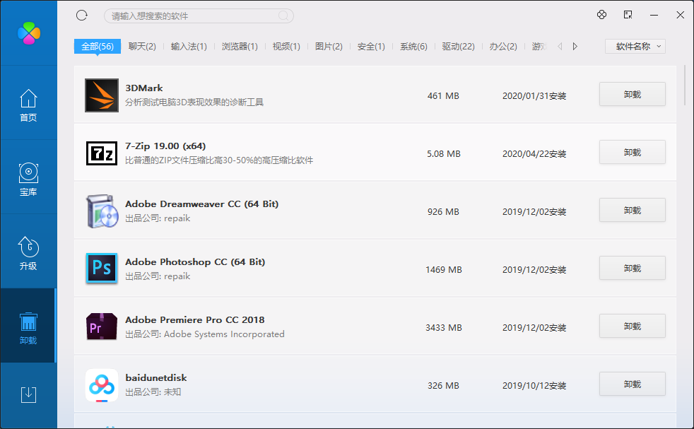Image resolution: width=694 pixels, height=429 pixels.
Task: Go to the 首页 home section
Action: pos(28,105)
